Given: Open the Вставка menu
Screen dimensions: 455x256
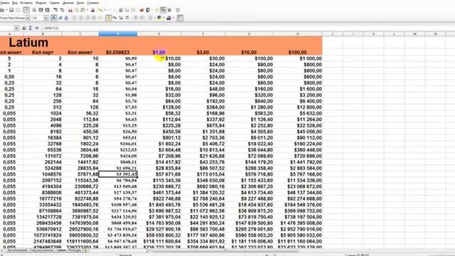Looking at the screenshot, I should pyautogui.click(x=26, y=3).
